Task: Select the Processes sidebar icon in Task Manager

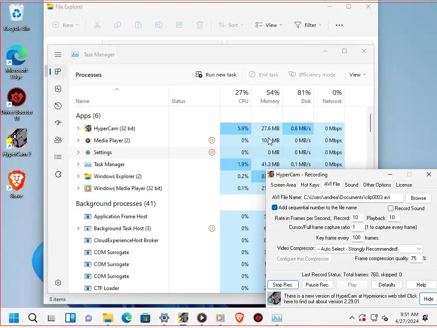Action: click(x=58, y=72)
